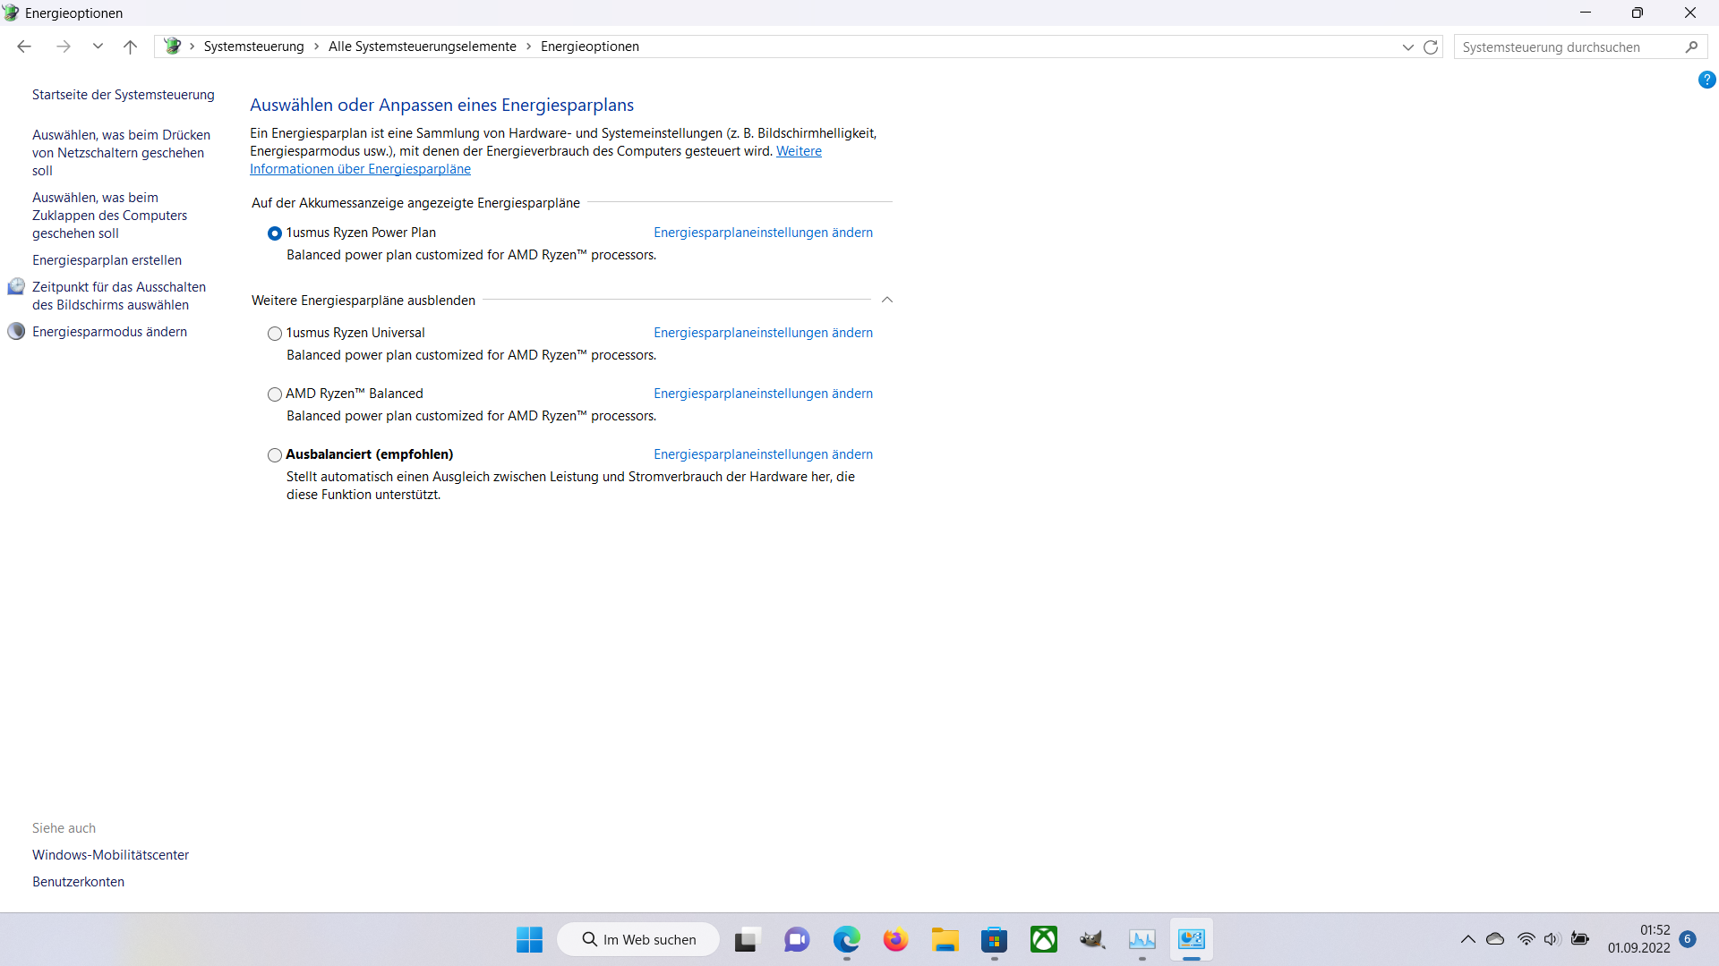The image size is (1719, 966).
Task: Open recent locations dropdown arrow
Action: coord(98,47)
